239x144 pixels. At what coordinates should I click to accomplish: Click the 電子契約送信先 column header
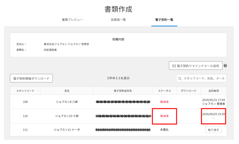tap(123, 91)
